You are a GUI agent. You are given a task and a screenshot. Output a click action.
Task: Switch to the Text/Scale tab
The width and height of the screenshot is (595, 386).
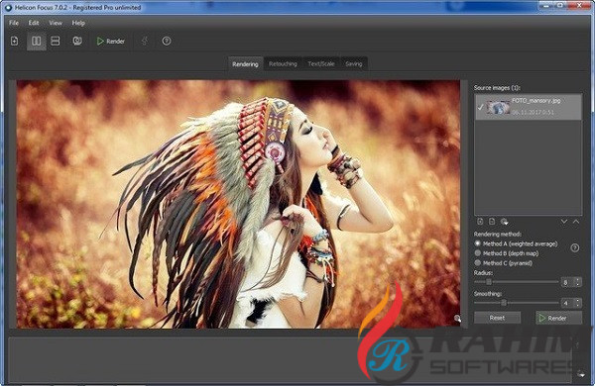[x=321, y=64]
